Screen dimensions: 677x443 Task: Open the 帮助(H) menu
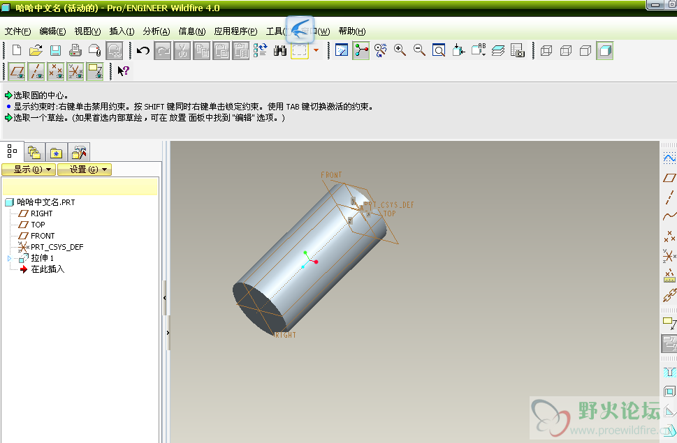(352, 31)
